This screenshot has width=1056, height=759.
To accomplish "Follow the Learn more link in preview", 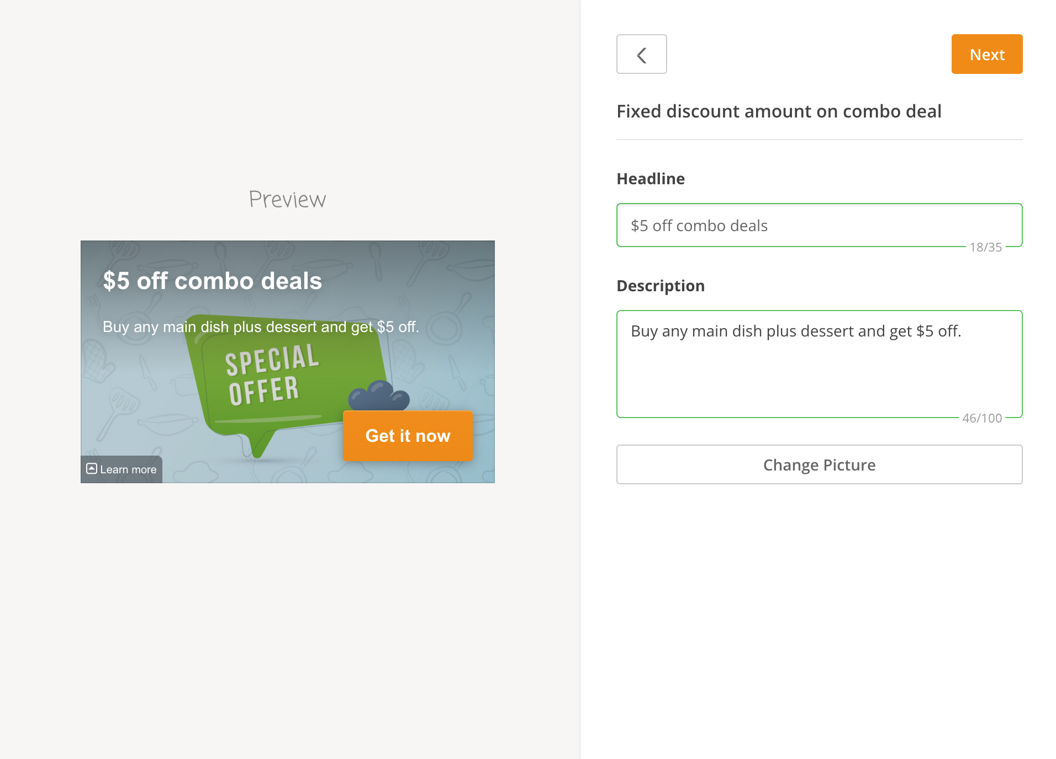I will 128,469.
